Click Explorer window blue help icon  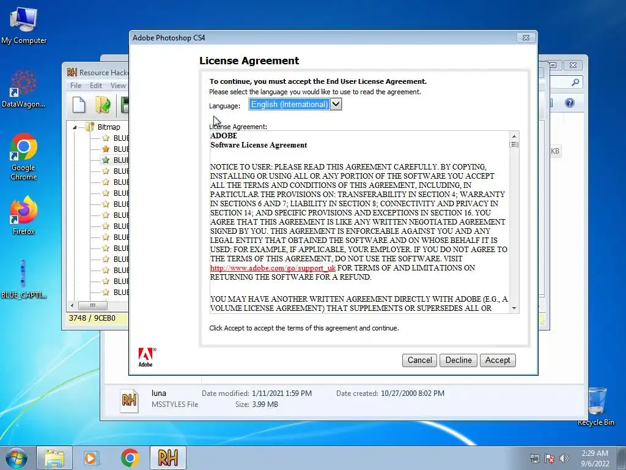[x=570, y=103]
